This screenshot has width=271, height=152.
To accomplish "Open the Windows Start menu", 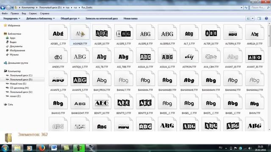I will (x=5, y=148).
